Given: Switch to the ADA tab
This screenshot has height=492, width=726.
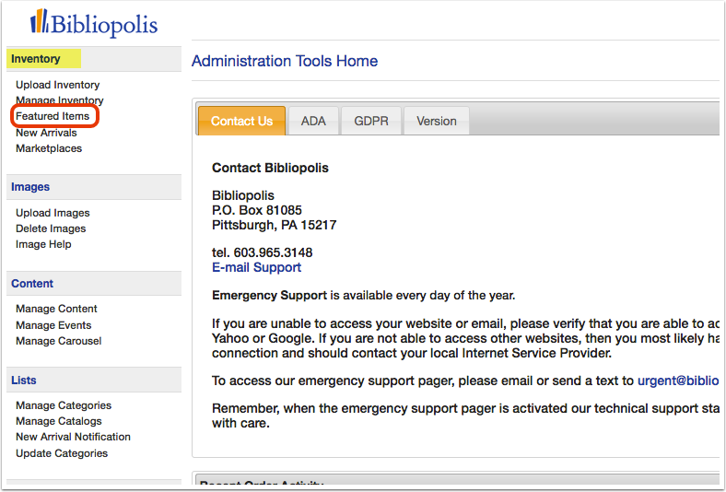Looking at the screenshot, I should coord(313,121).
